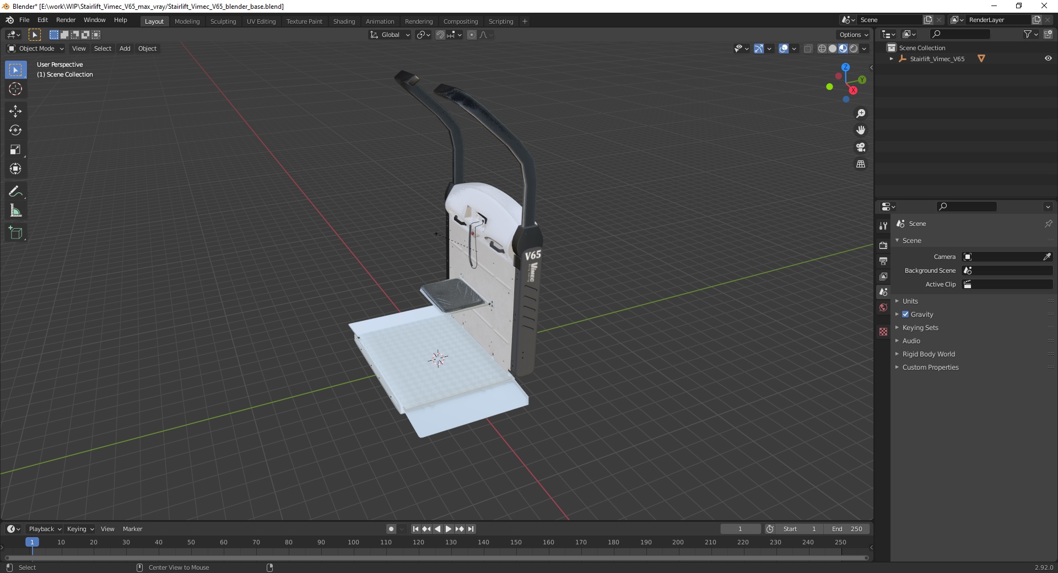Click the End frame field

(x=848, y=529)
